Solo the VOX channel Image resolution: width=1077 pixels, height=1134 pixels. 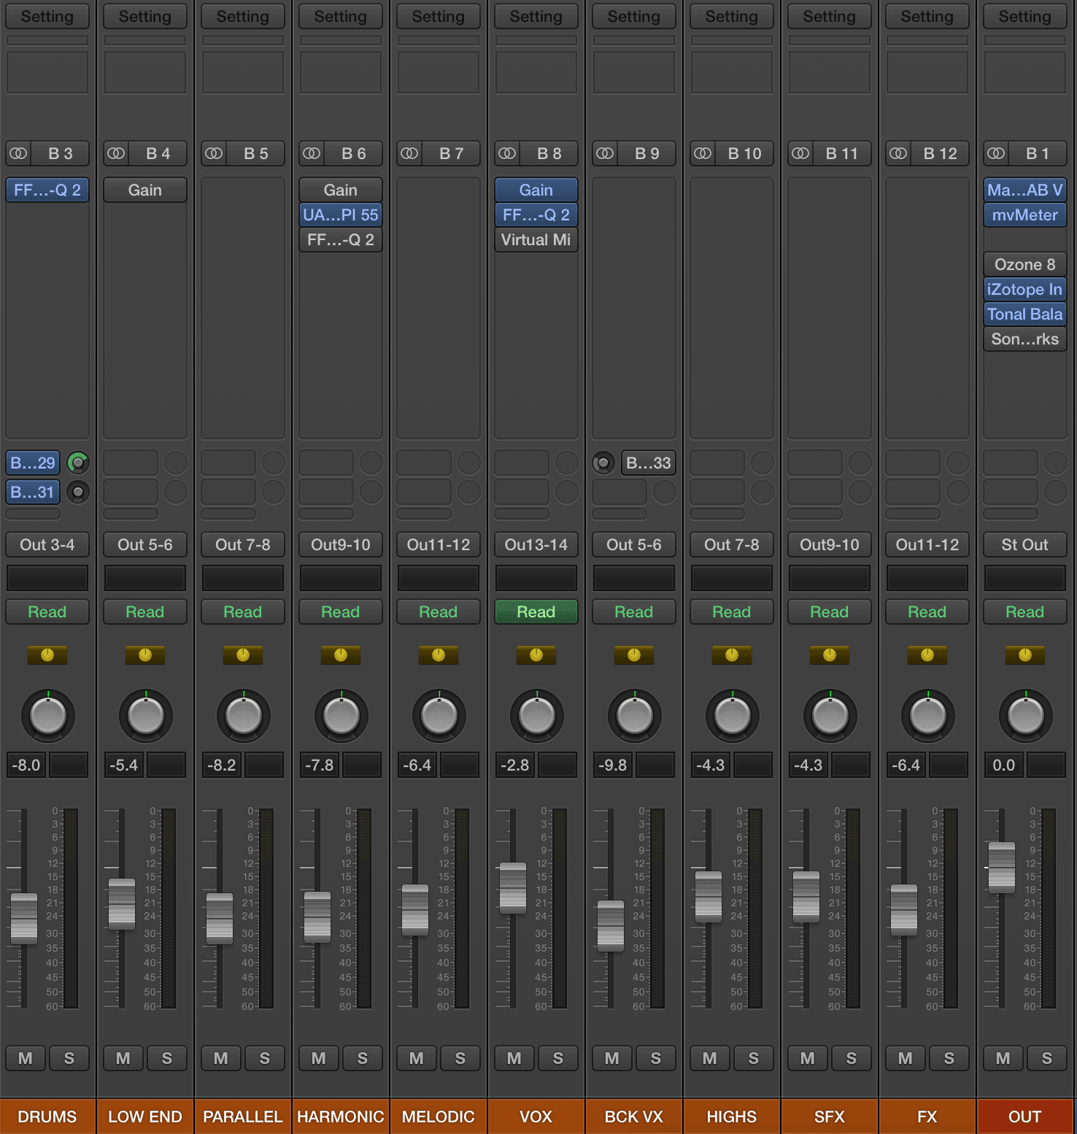pyautogui.click(x=558, y=1058)
